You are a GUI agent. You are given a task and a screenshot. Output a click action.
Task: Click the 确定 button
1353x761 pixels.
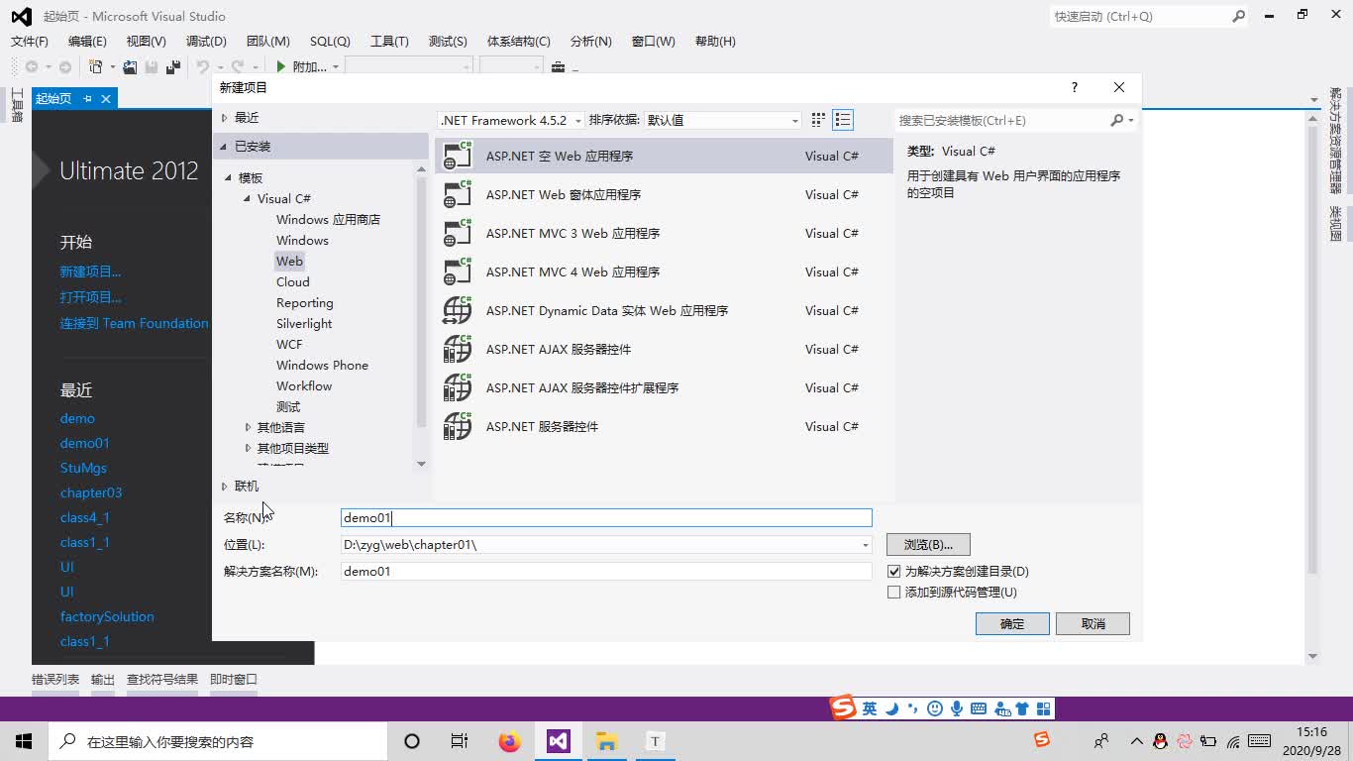[1012, 623]
